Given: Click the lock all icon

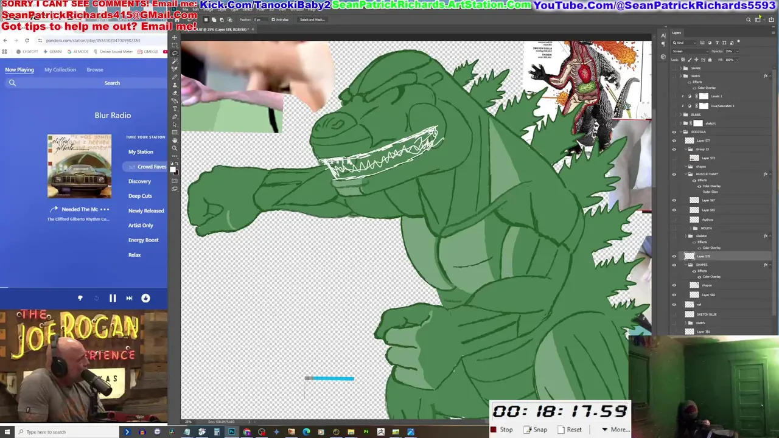Looking at the screenshot, I should click(x=710, y=60).
